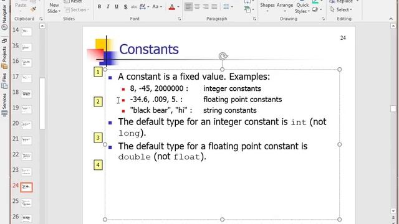Set Align Left paragraph alignment
This screenshot has height=224, width=399.
coord(188,7)
